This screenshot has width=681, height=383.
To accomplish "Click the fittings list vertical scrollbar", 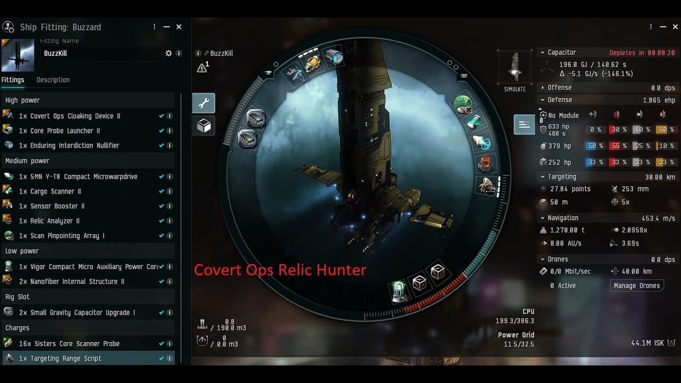I will 181,229.
